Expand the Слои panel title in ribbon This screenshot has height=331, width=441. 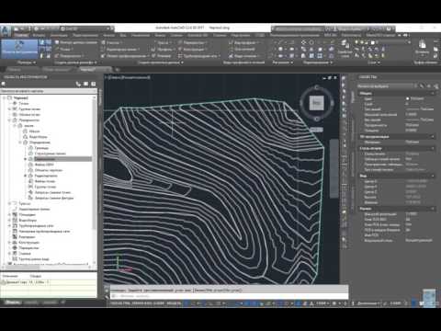[373, 63]
